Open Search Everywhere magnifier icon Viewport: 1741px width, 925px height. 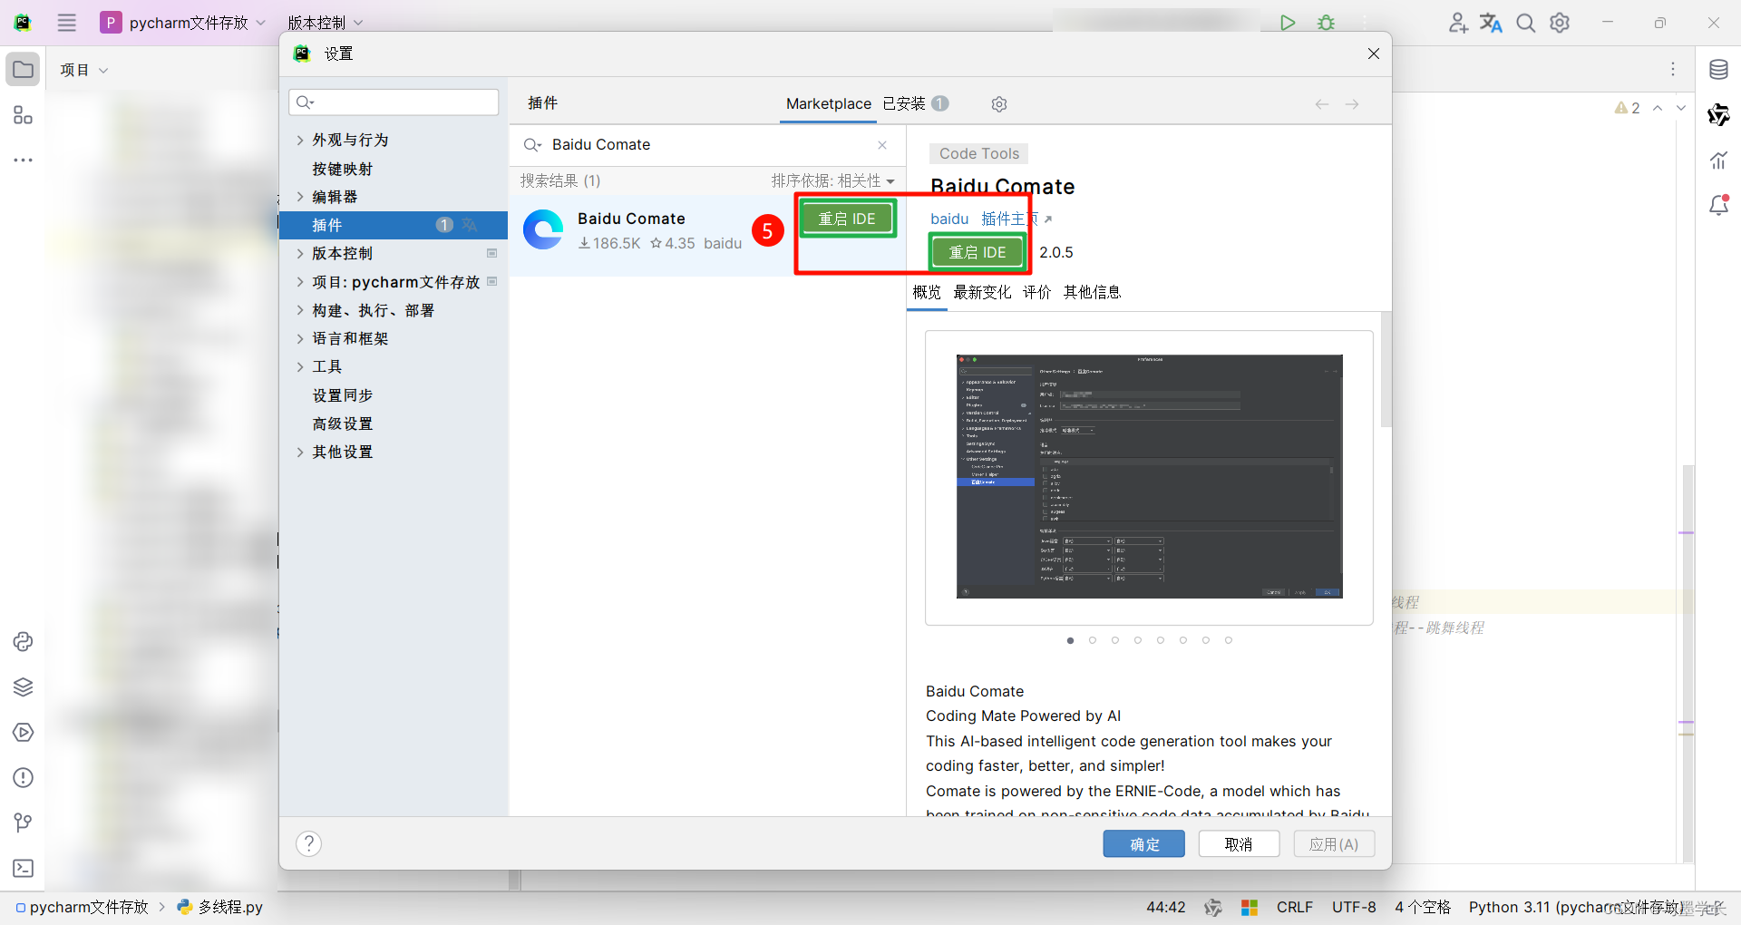coord(1526,23)
